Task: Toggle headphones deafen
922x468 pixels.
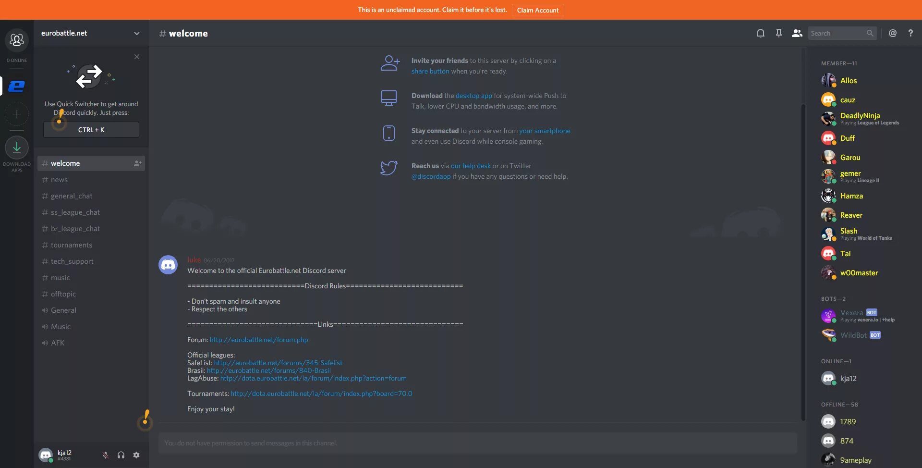Action: (121, 455)
